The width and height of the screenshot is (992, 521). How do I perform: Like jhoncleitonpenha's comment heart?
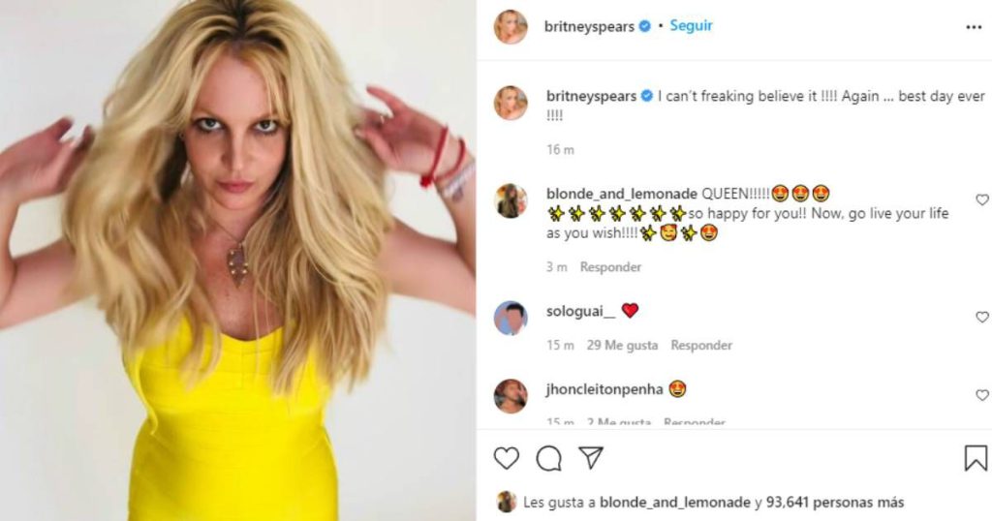(982, 395)
